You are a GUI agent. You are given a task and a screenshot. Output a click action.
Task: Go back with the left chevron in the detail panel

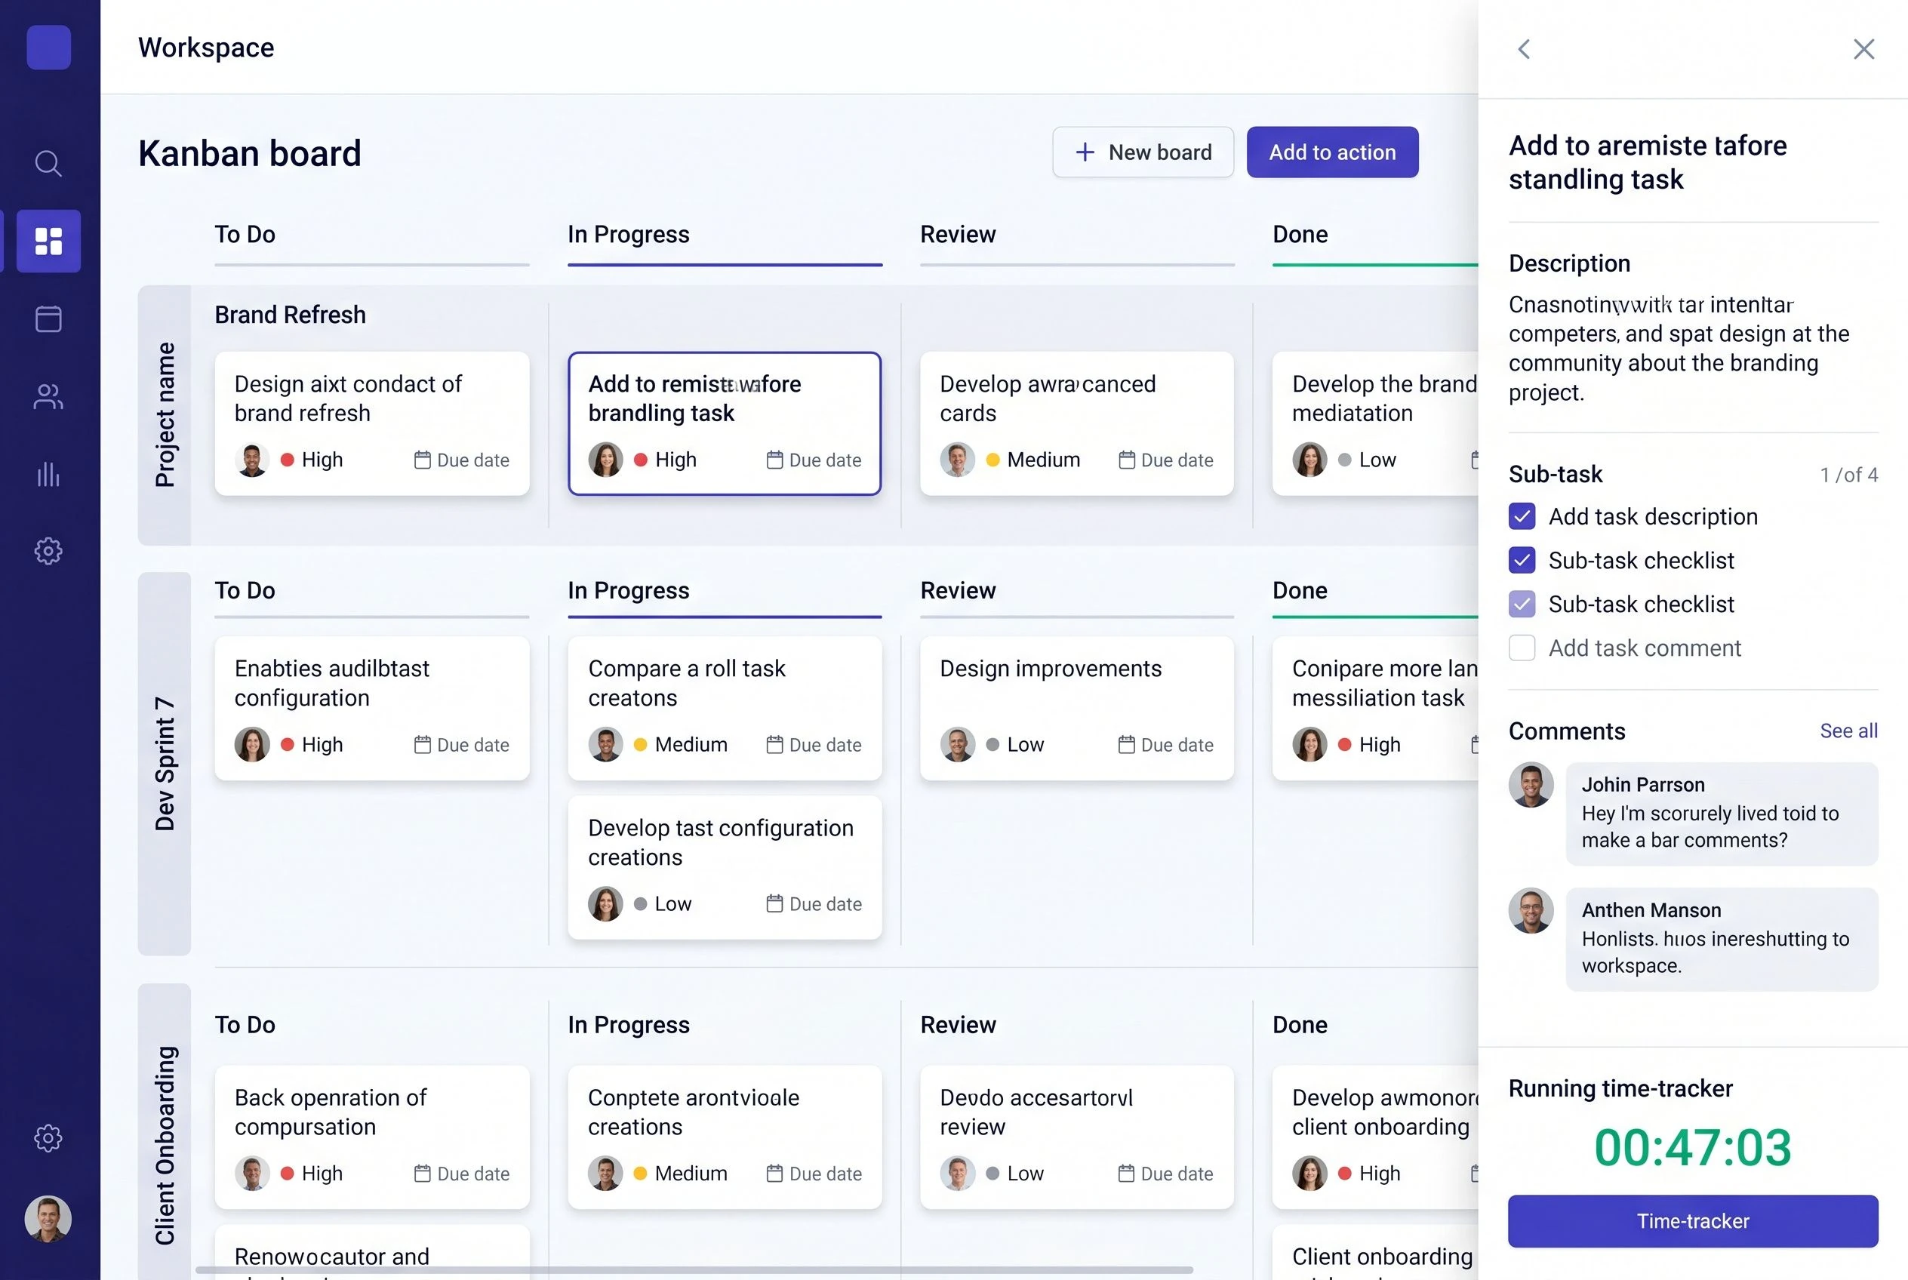coord(1524,49)
